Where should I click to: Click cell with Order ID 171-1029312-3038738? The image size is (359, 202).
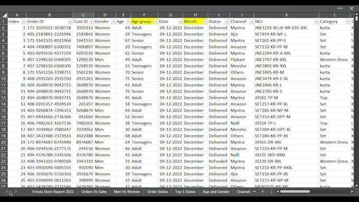[50, 28]
